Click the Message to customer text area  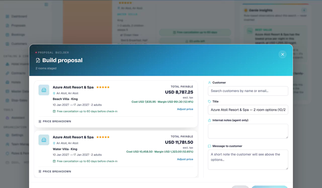248,160
